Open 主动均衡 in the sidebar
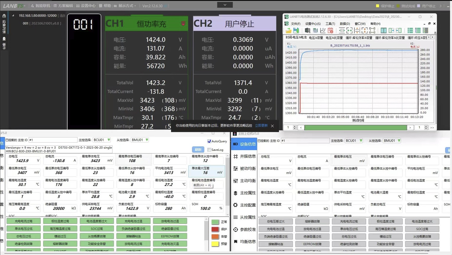This screenshot has width=452, height=255. click(x=244, y=181)
